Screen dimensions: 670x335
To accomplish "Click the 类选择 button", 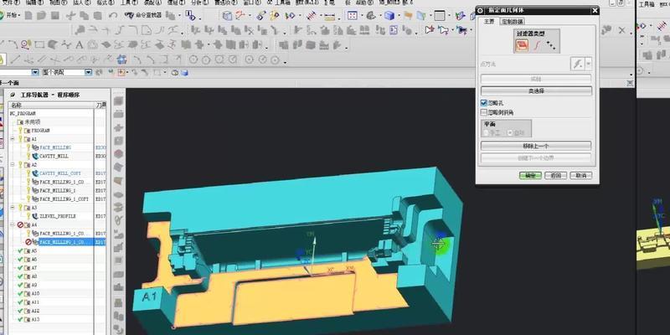I will pos(536,91).
